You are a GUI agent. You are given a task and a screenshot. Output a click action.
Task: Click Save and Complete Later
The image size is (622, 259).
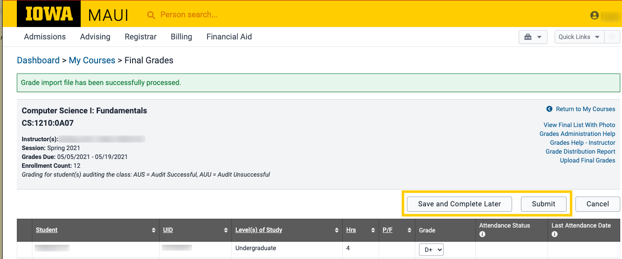[459, 204]
